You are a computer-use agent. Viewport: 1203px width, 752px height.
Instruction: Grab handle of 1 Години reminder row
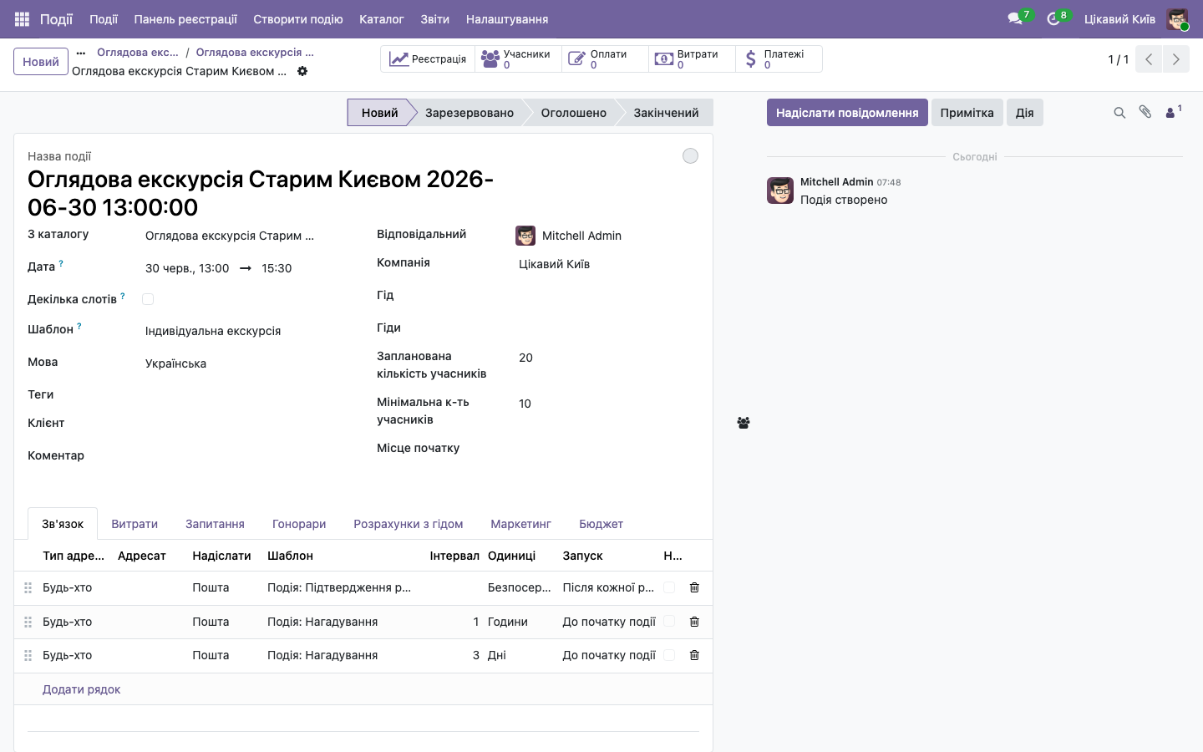click(28, 622)
